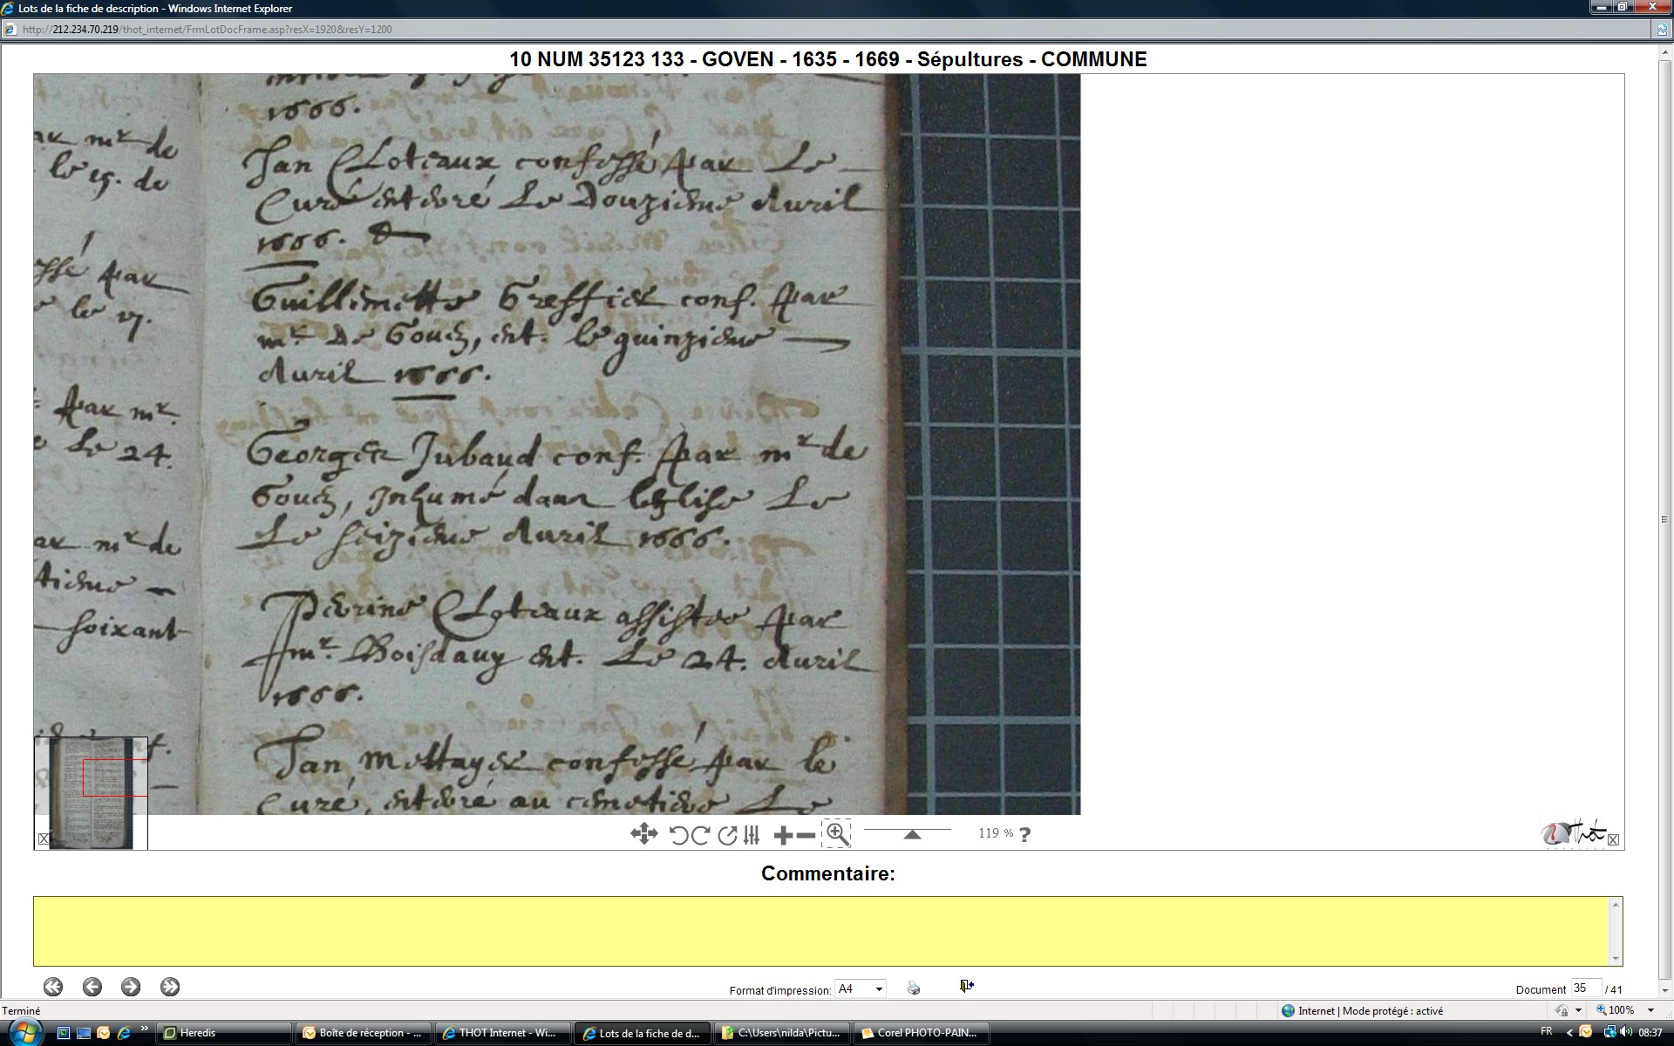Go to the first document page
This screenshot has height=1046, width=1674.
pyautogui.click(x=53, y=987)
